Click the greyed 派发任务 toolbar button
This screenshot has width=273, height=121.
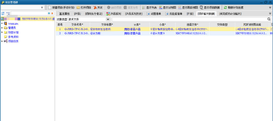[x=131, y=8]
